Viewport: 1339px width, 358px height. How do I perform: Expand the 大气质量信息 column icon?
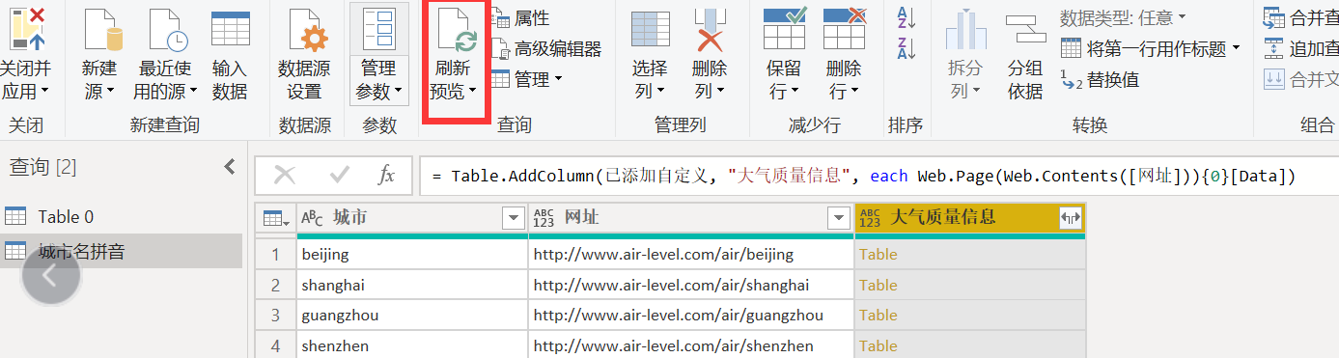click(1070, 219)
